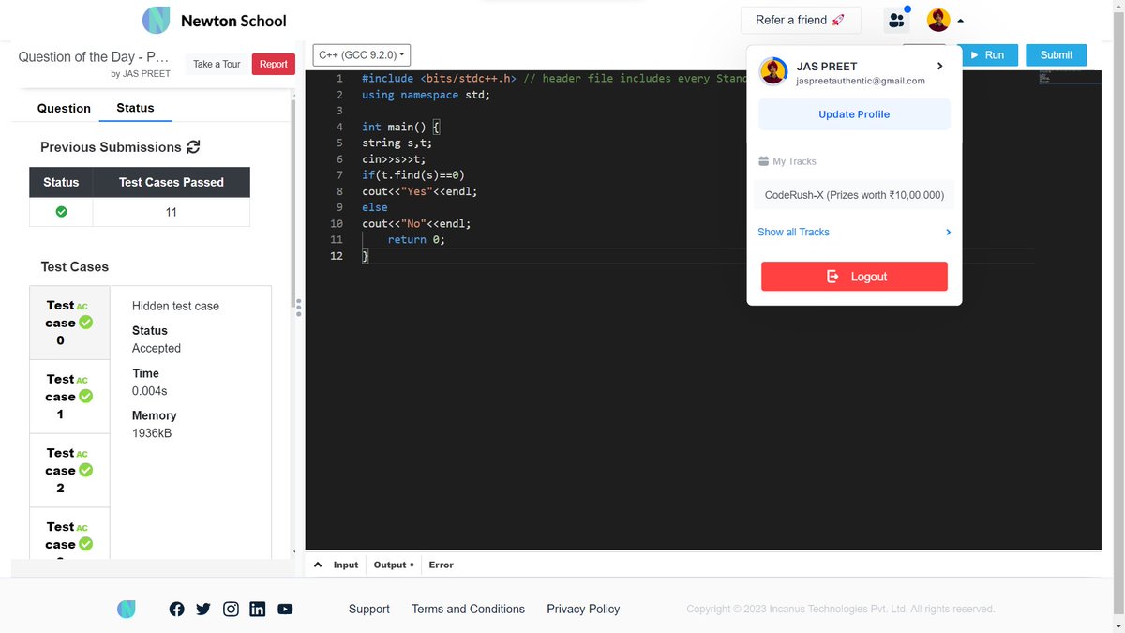Viewport: 1125px width, 633px height.
Task: Switch to the Output console tab
Action: click(389, 565)
